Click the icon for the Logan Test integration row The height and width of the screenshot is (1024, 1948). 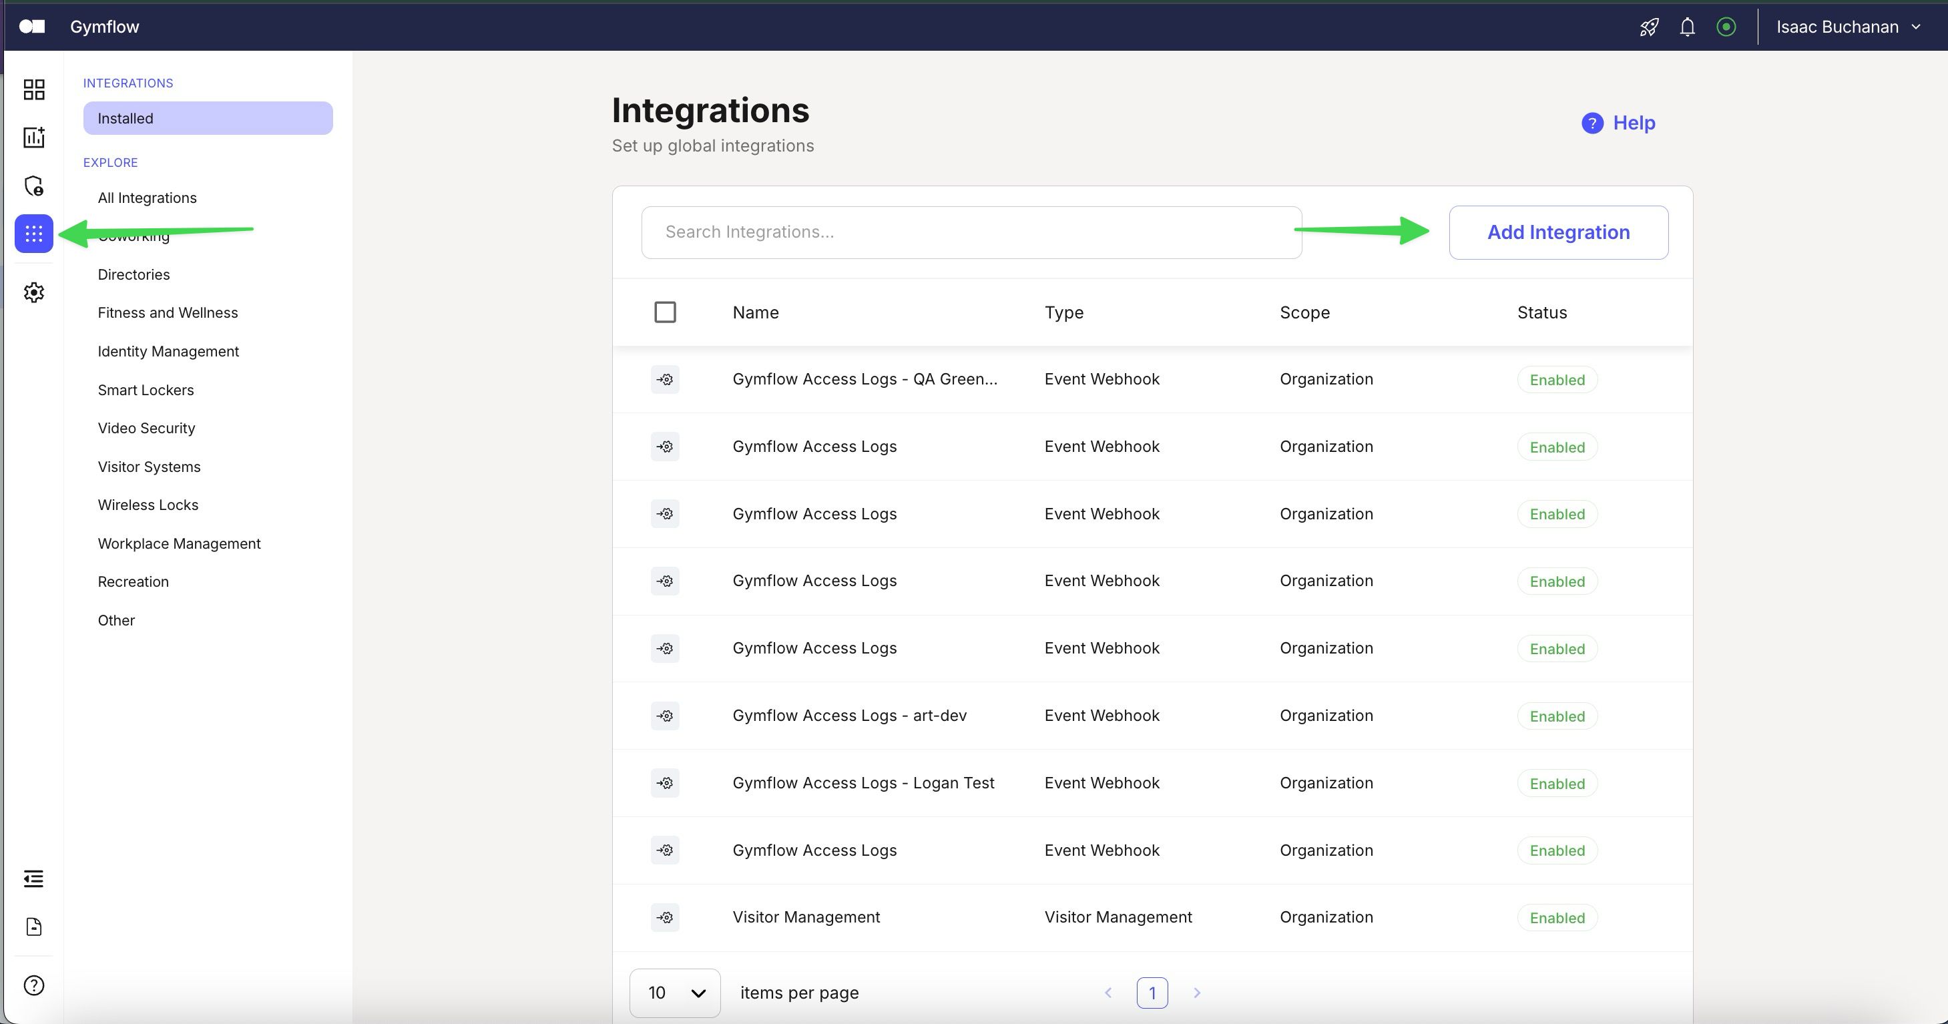pyautogui.click(x=665, y=783)
